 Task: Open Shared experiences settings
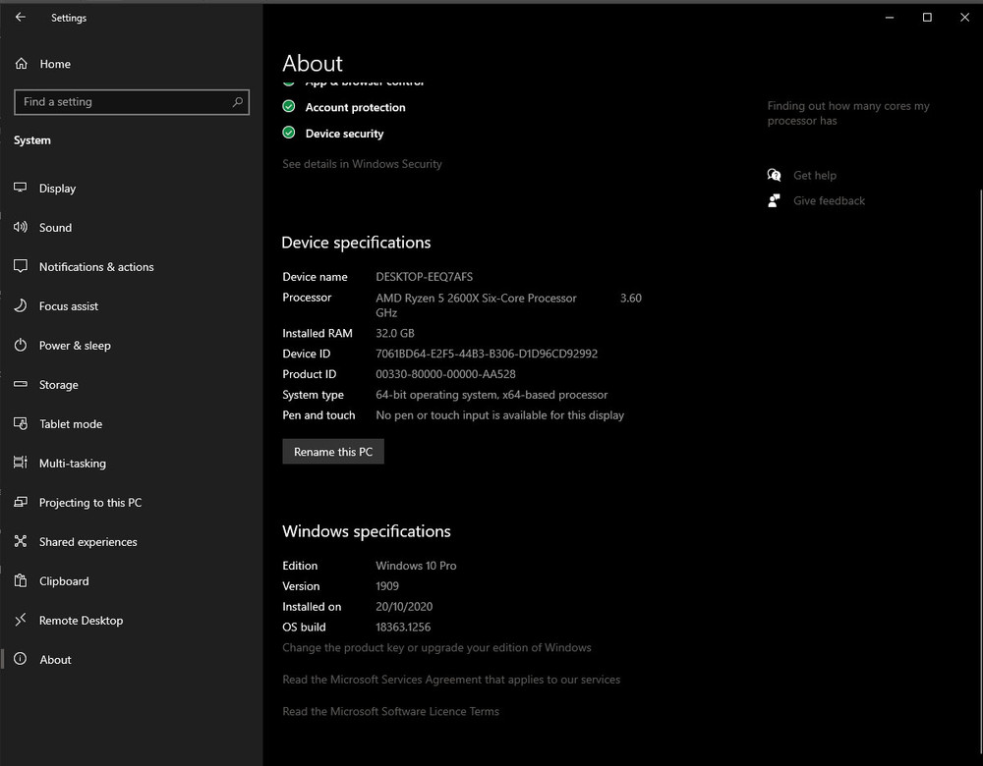tap(87, 541)
